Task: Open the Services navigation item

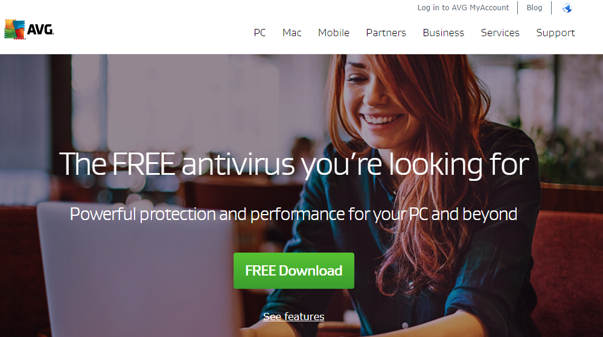Action: pyautogui.click(x=500, y=33)
